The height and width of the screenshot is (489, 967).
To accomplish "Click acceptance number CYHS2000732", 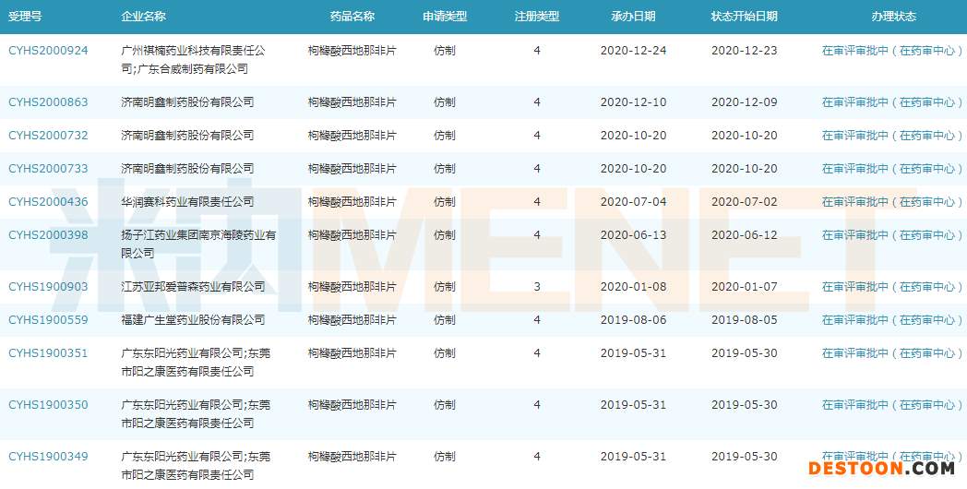I will coord(48,136).
